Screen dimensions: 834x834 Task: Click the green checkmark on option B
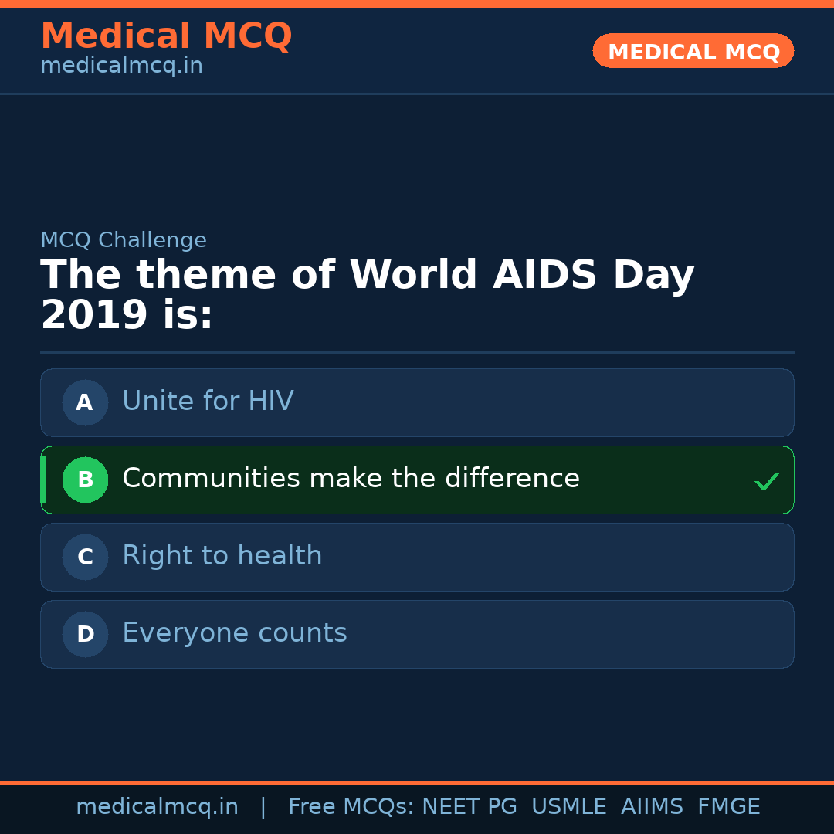pos(766,482)
